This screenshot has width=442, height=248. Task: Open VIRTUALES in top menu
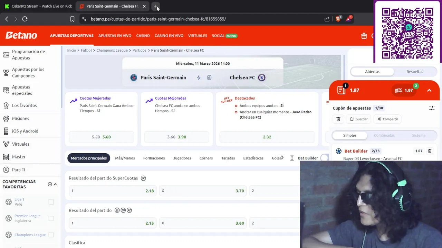coord(198,36)
